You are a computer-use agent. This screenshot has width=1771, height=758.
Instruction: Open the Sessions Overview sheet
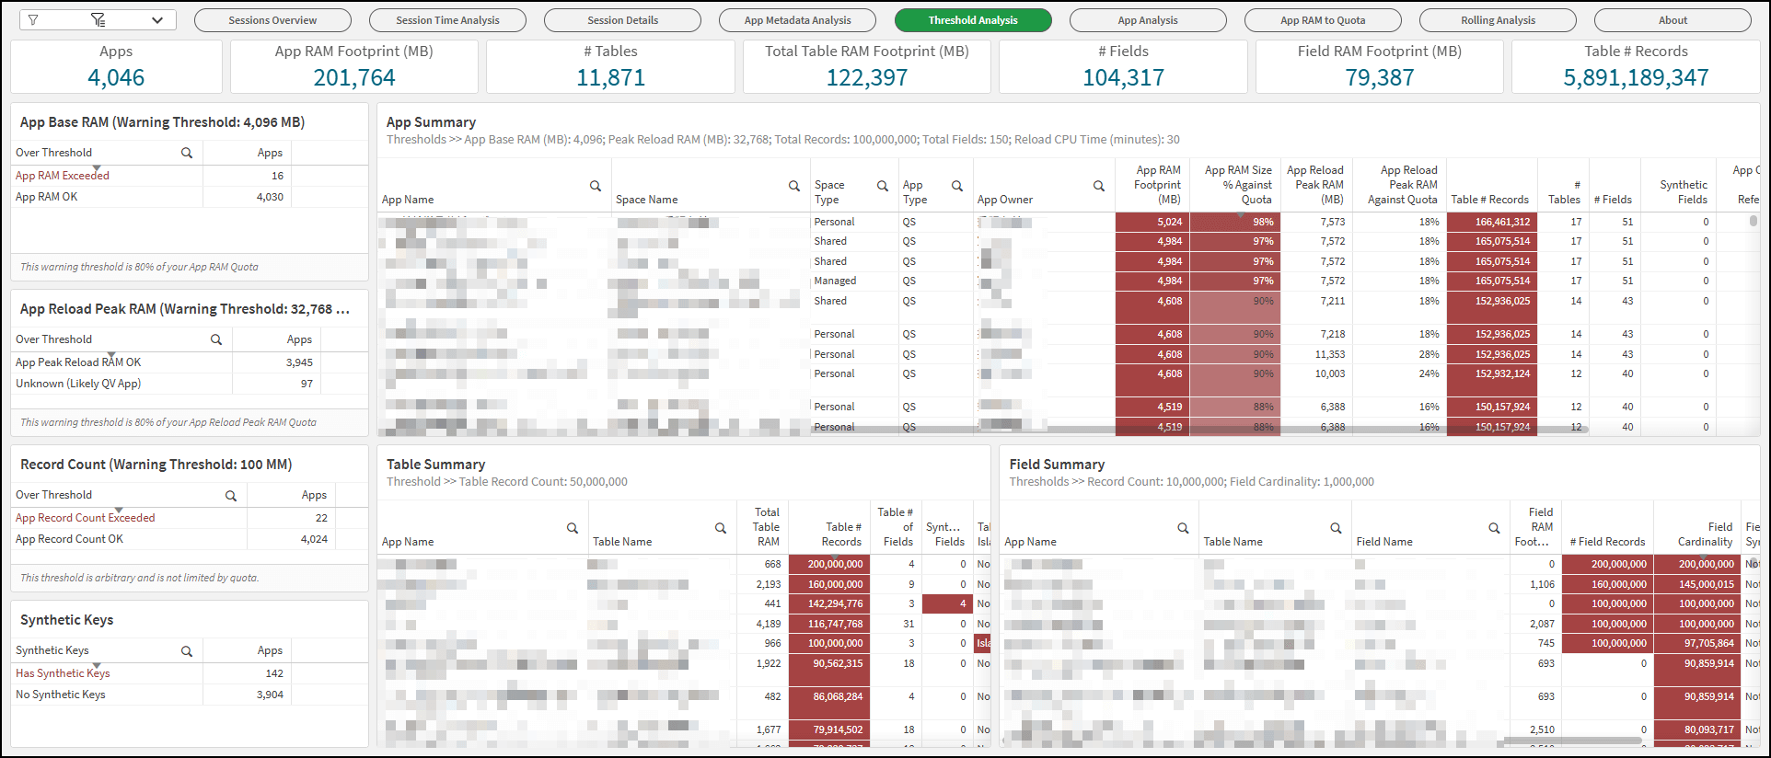pyautogui.click(x=272, y=20)
